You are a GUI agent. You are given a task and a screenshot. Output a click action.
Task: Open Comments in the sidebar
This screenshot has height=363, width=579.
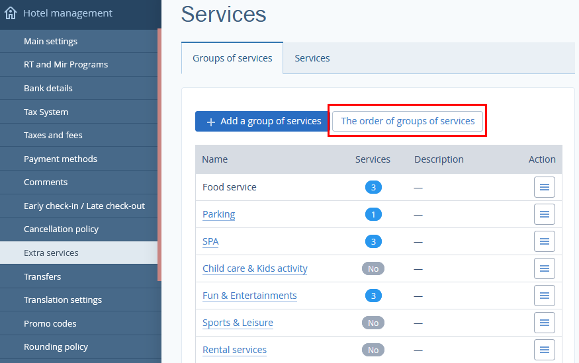point(79,182)
